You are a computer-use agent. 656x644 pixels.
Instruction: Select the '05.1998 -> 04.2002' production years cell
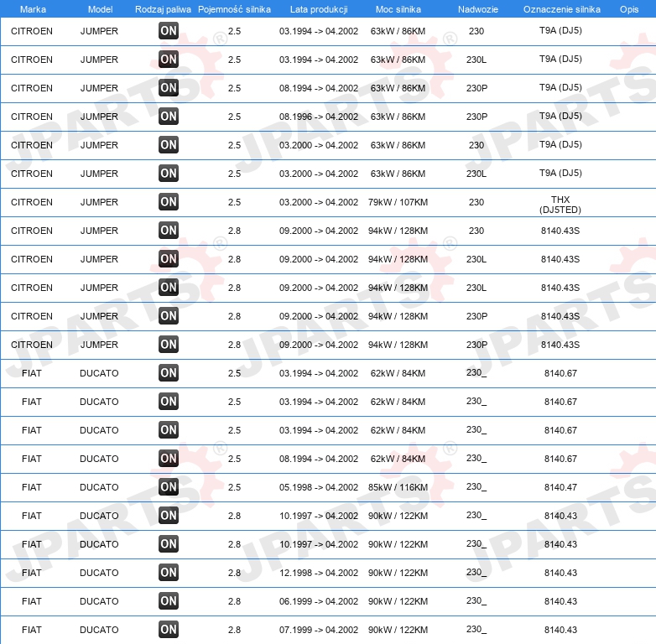pyautogui.click(x=319, y=487)
